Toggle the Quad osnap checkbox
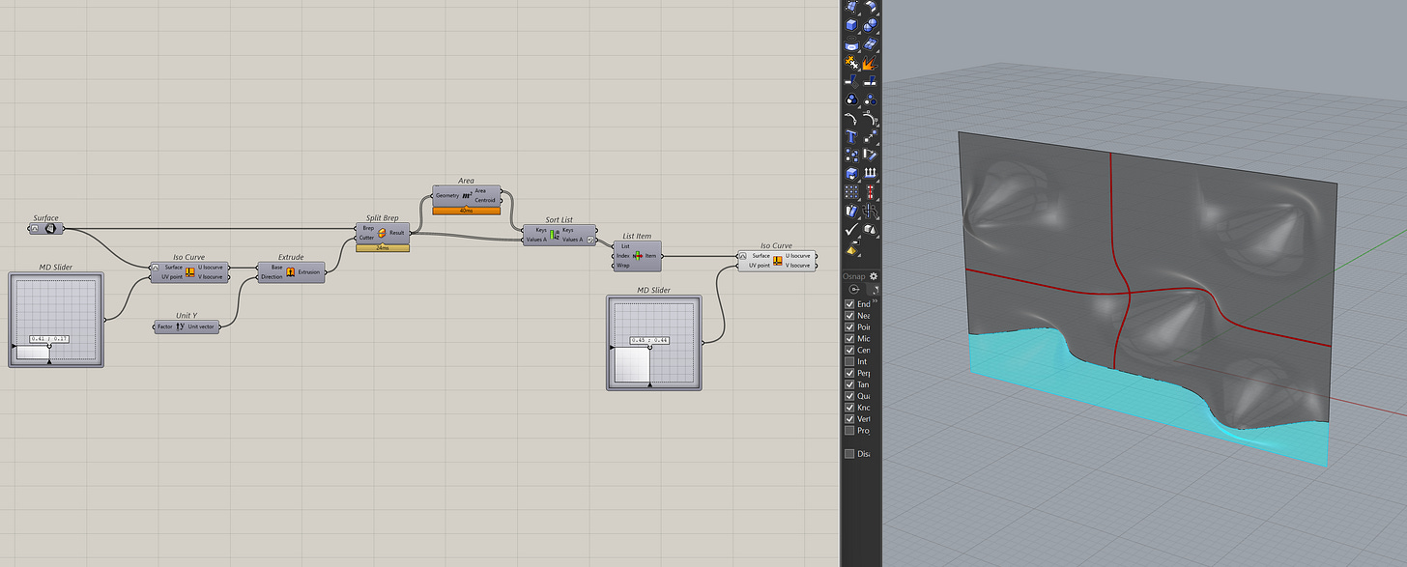This screenshot has width=1407, height=567. [x=849, y=396]
